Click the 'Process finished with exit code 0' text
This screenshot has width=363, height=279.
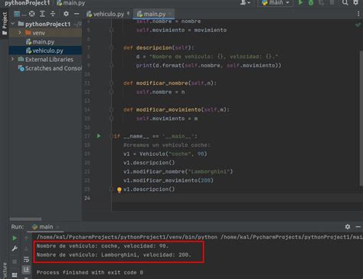90,273
